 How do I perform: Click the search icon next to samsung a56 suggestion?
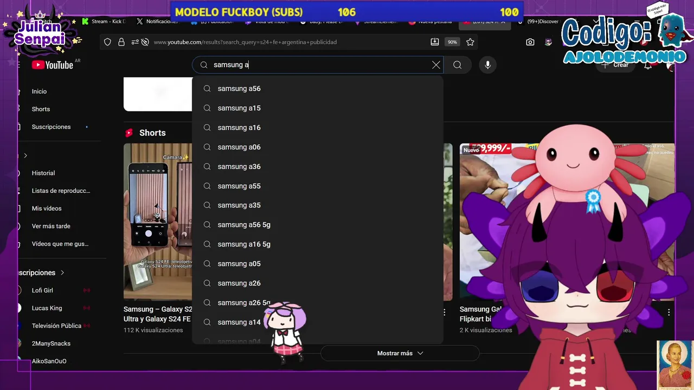click(x=207, y=89)
